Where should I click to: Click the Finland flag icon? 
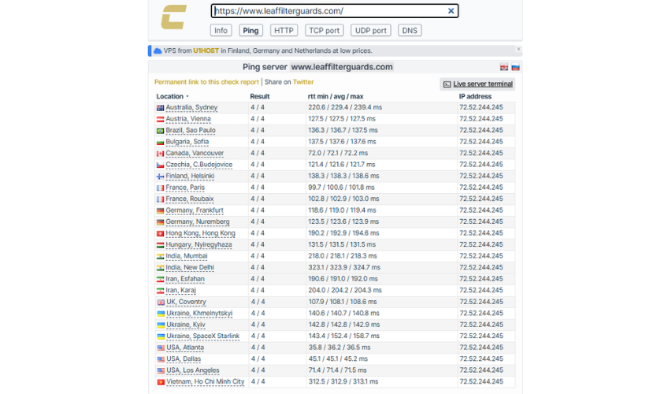pos(160,177)
